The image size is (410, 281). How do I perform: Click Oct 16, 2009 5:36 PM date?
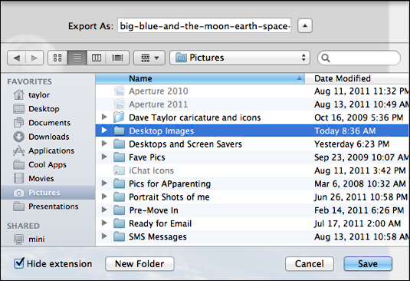pos(359,117)
